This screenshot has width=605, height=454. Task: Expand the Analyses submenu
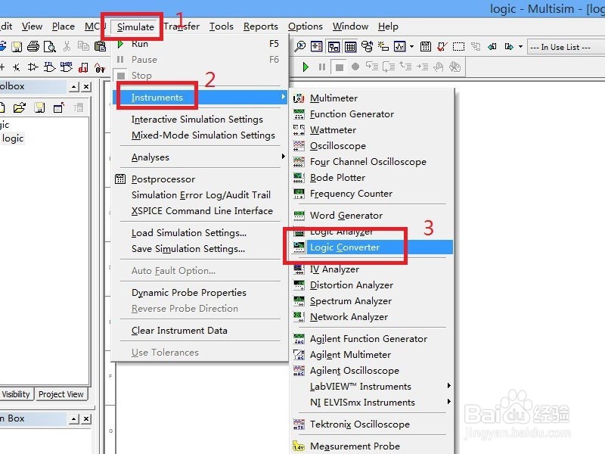tap(200, 157)
